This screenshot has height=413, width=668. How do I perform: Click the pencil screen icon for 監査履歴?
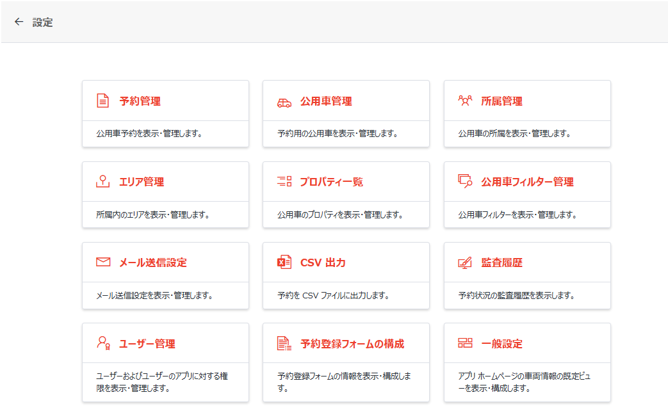click(465, 263)
